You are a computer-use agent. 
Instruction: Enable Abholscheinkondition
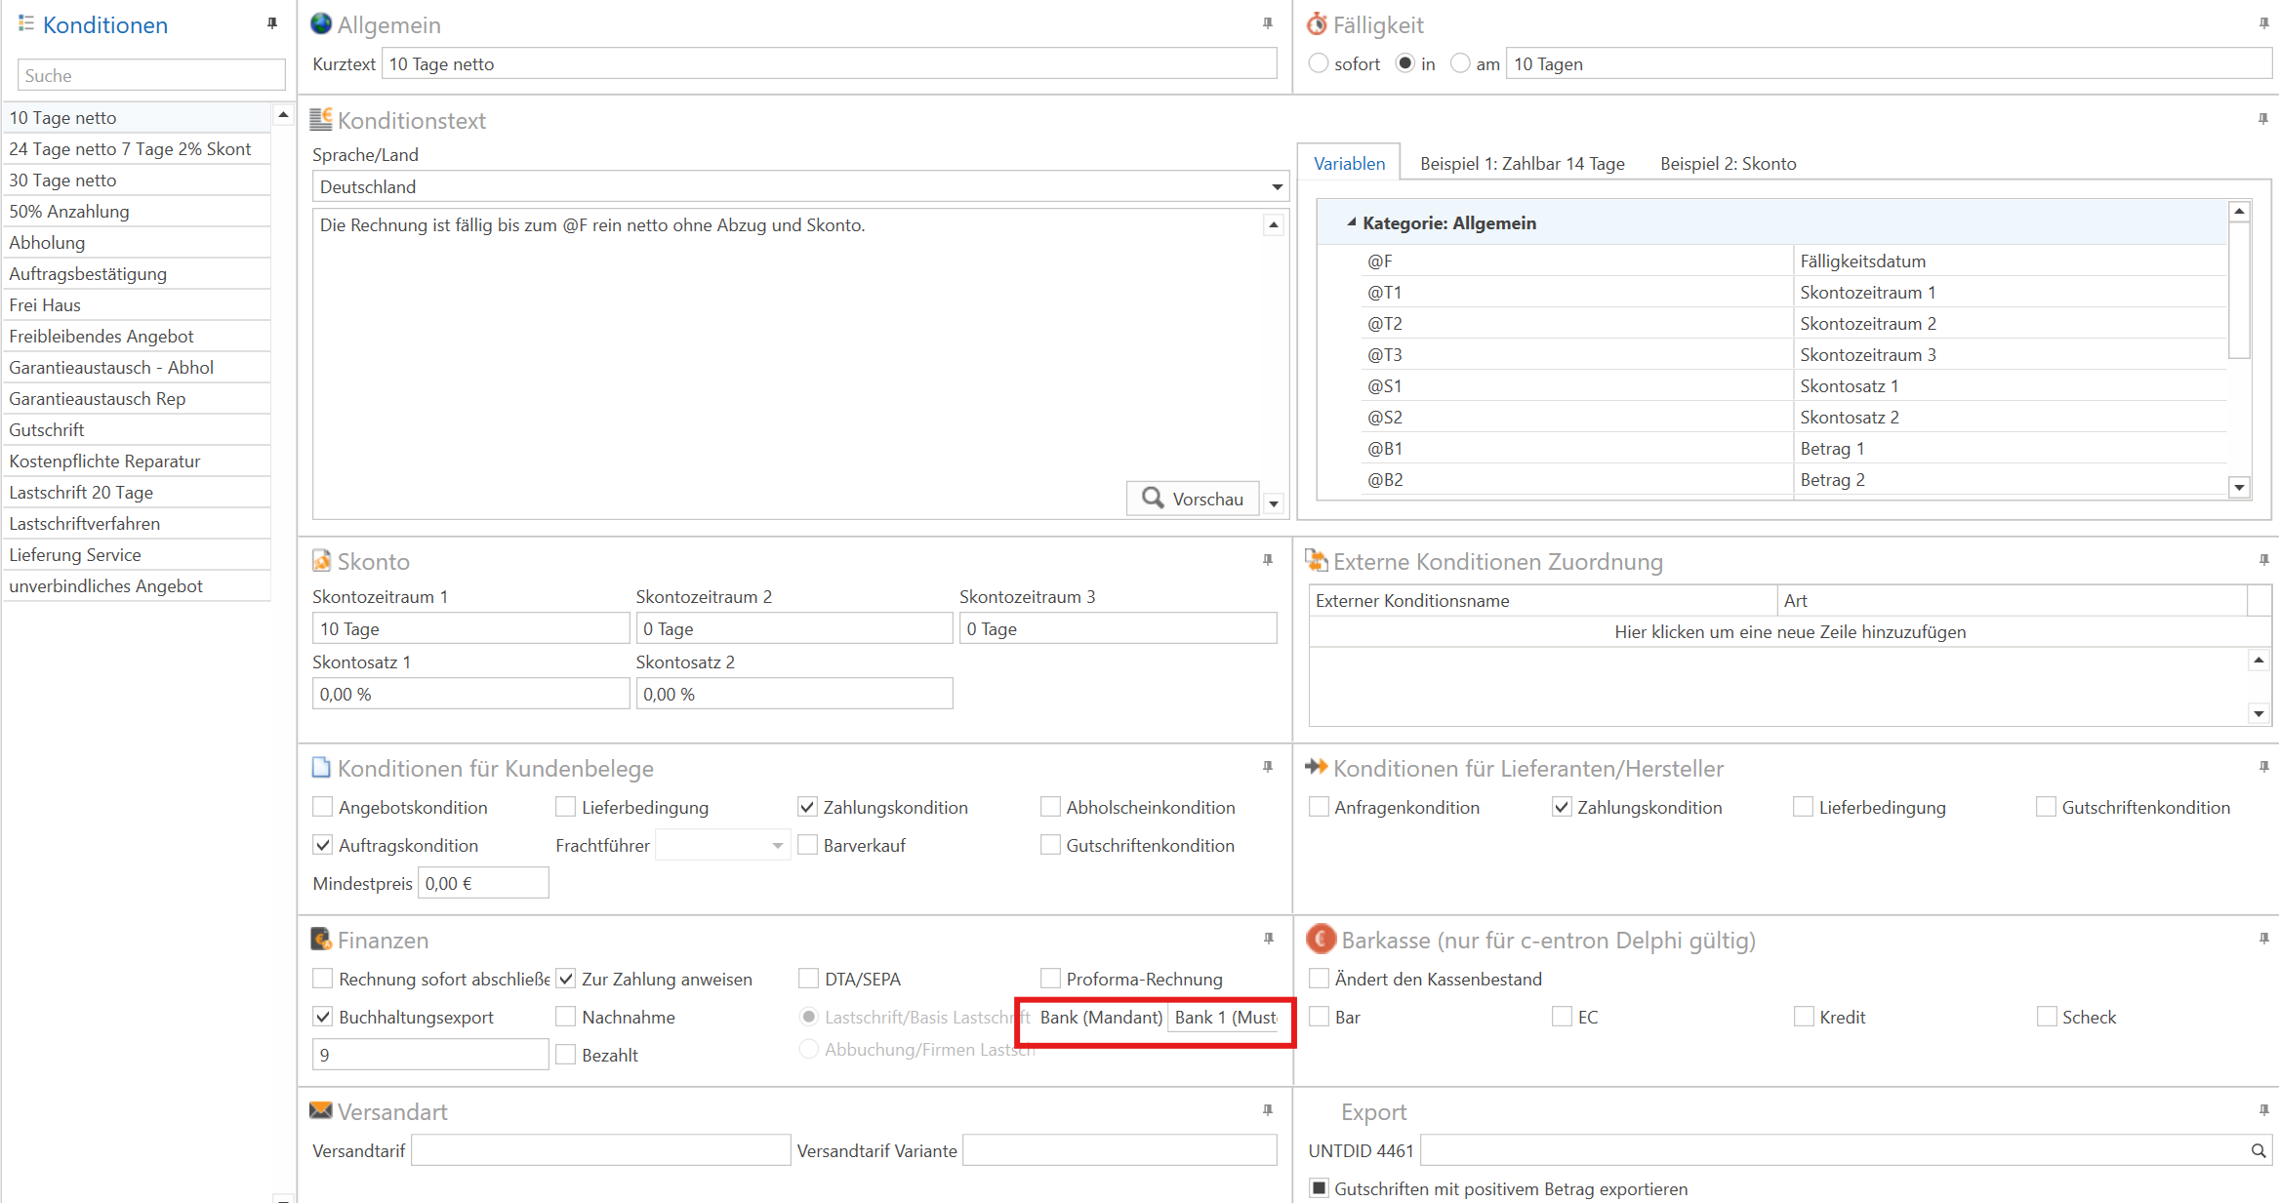[1050, 807]
